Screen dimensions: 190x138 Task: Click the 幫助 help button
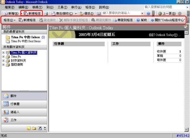click(x=142, y=20)
